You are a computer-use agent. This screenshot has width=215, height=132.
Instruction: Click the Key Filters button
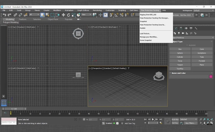point(190,123)
